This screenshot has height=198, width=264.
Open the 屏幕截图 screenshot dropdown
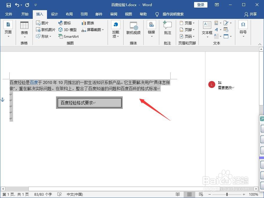[93, 30]
